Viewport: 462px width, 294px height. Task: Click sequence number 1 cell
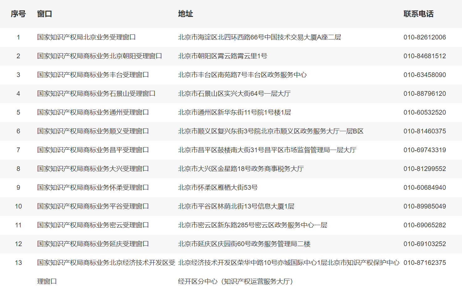click(x=18, y=37)
